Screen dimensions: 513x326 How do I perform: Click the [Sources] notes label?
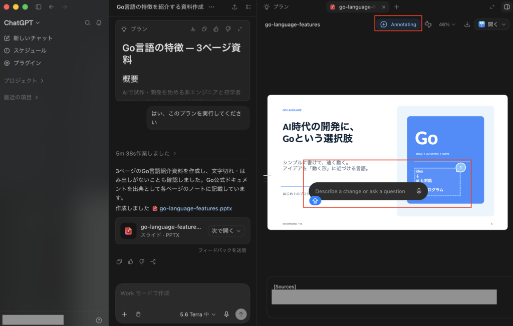tap(285, 287)
